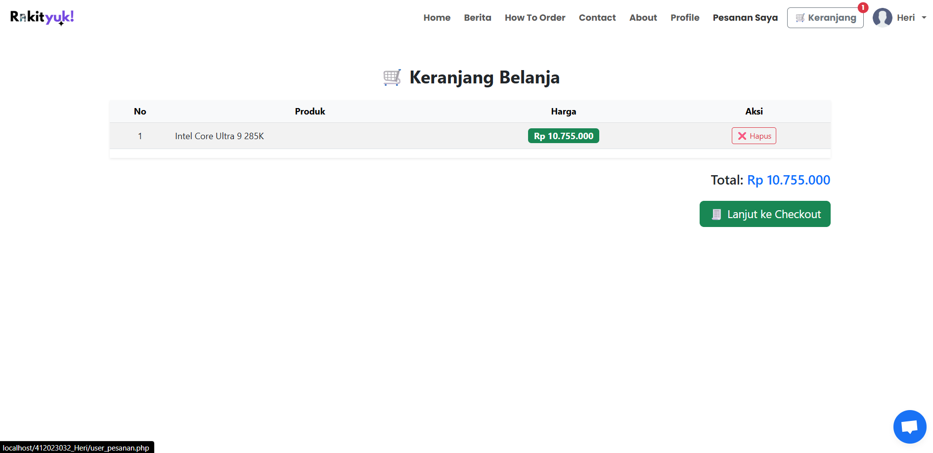Open the Berita page
The image size is (933, 453).
pyautogui.click(x=477, y=18)
